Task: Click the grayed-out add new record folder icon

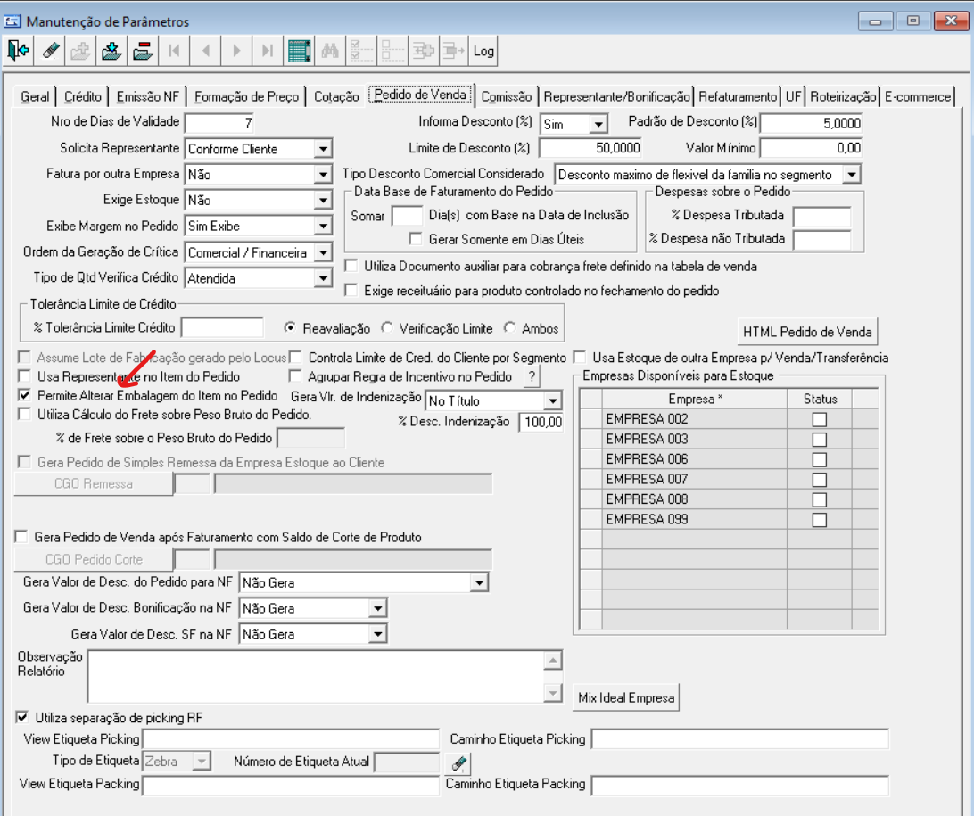Action: pyautogui.click(x=81, y=51)
